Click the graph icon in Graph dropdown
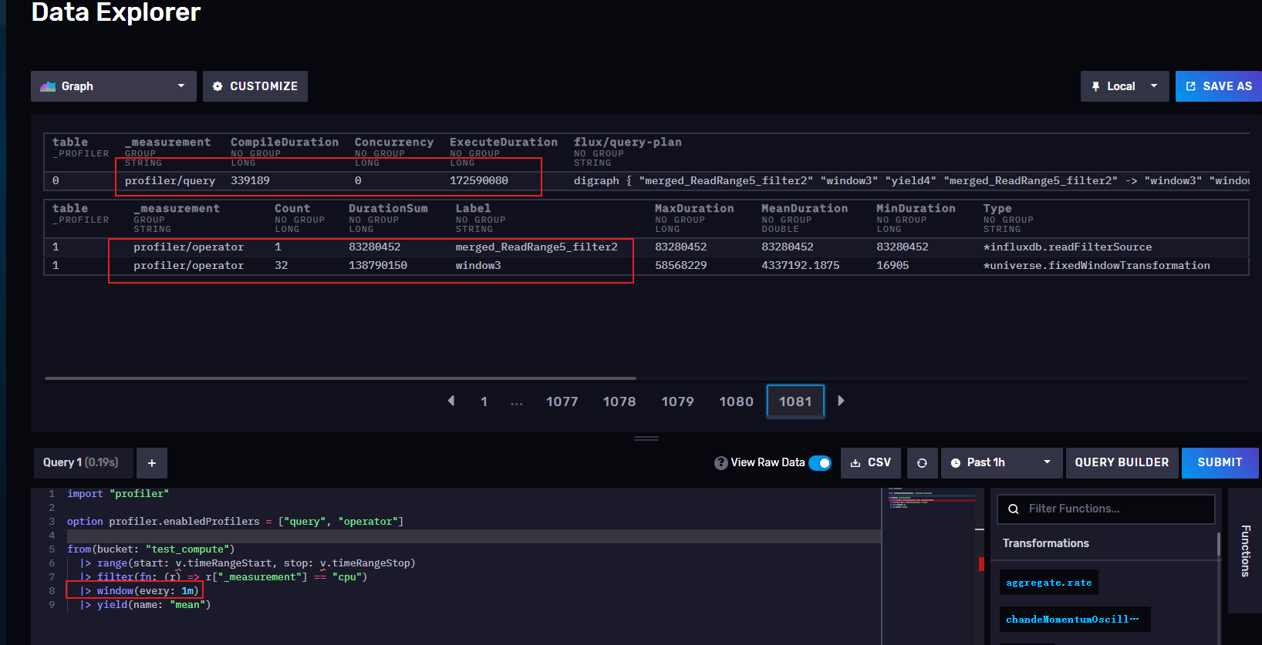 click(48, 86)
